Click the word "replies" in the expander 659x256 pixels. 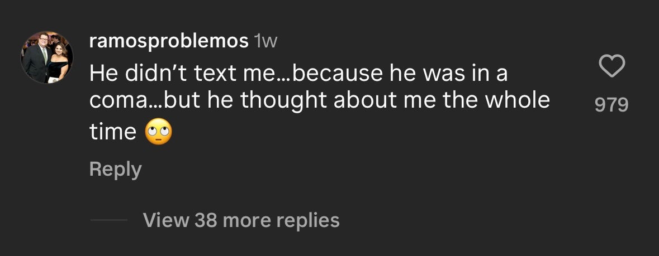[x=310, y=220]
